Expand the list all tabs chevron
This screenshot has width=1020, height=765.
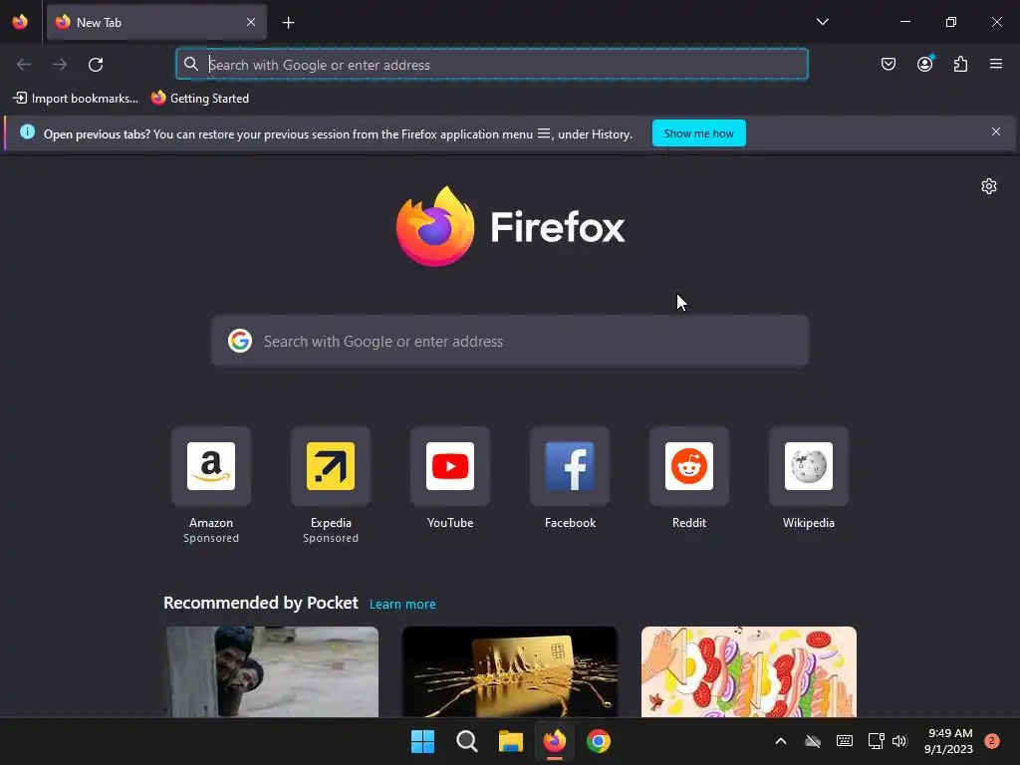coord(822,22)
